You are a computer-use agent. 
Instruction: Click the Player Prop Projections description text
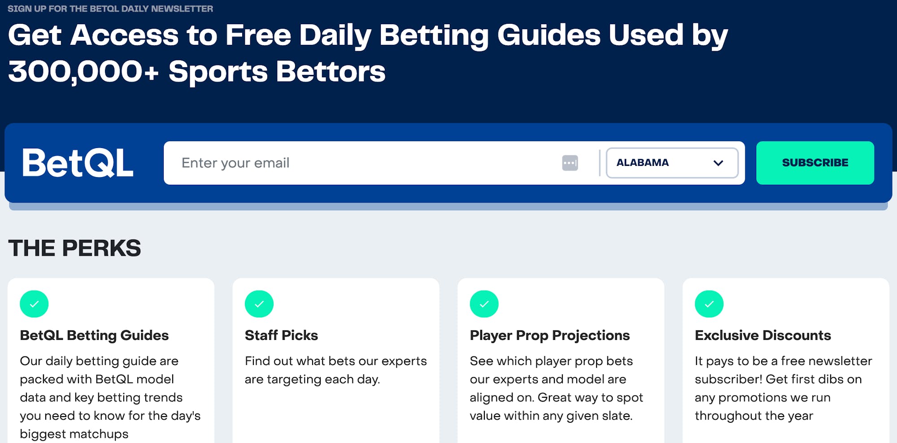556,388
